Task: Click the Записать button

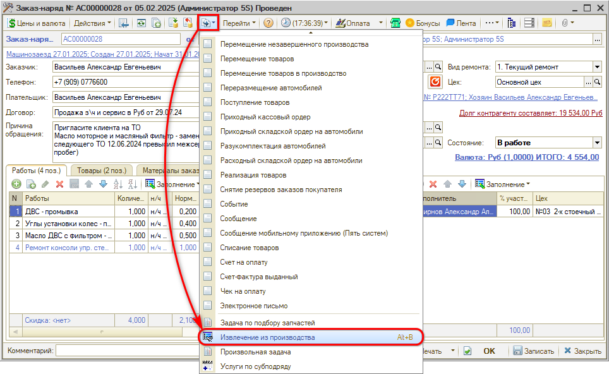Action: click(534, 351)
